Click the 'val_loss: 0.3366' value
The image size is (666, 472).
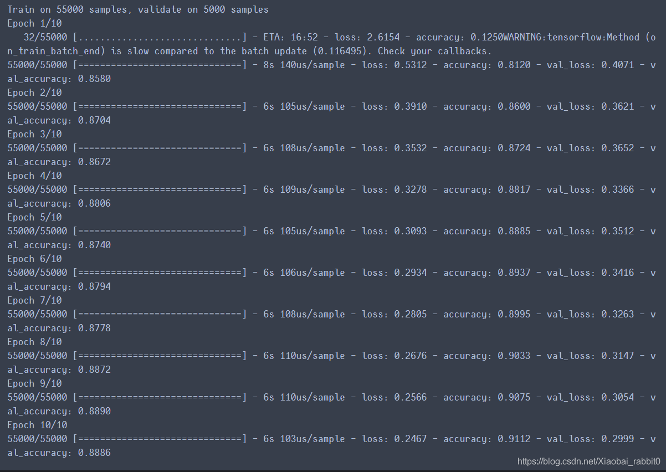click(x=590, y=189)
